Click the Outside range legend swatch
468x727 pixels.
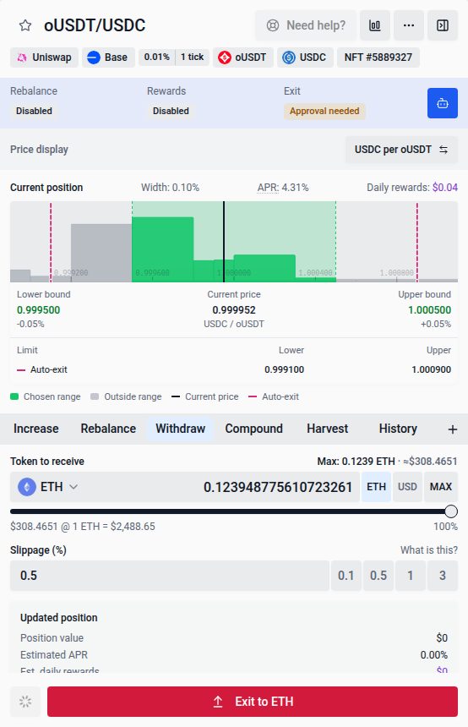[x=95, y=396]
